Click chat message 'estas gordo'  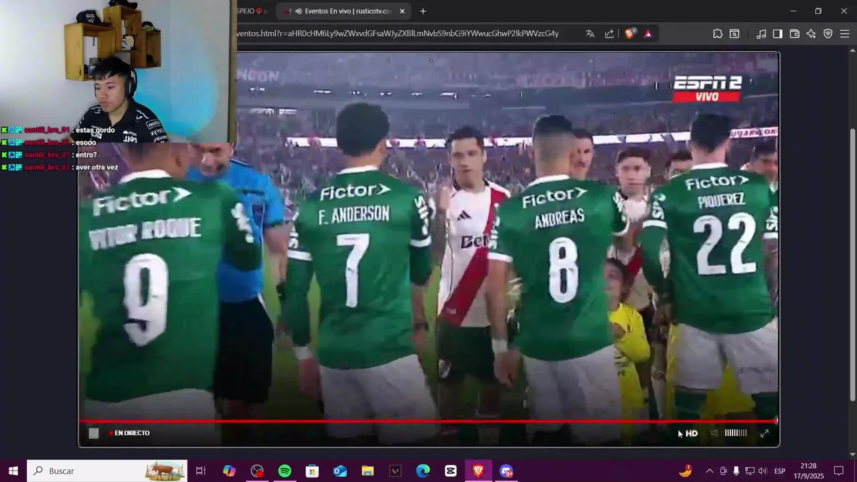(94, 130)
